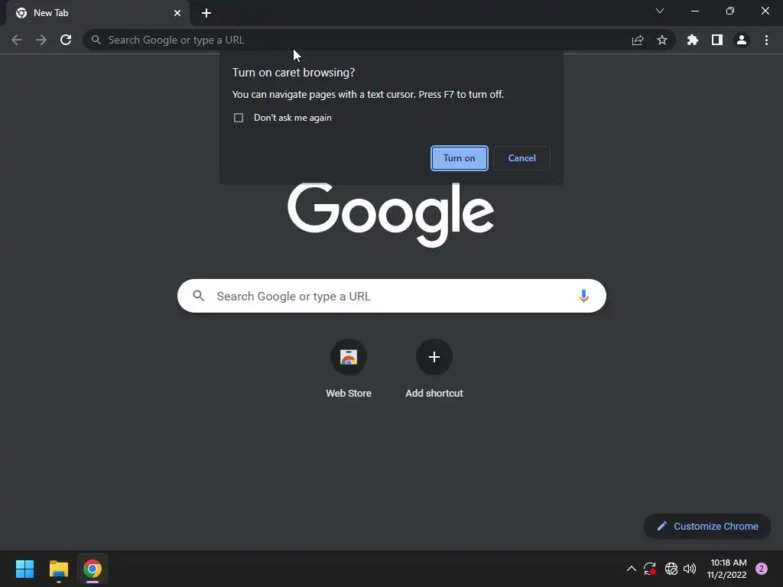The width and height of the screenshot is (783, 587).
Task: Restore down the Chrome window
Action: (730, 11)
